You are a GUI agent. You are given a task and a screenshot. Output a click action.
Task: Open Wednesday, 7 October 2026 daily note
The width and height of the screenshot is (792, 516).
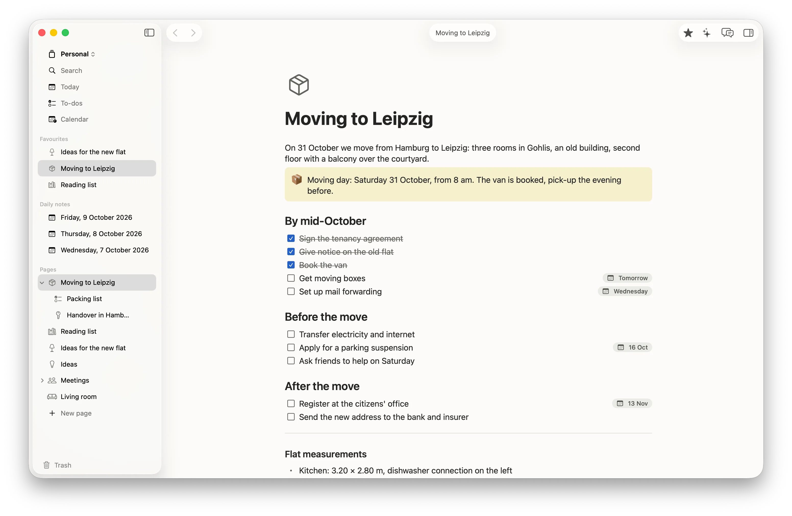click(96, 250)
